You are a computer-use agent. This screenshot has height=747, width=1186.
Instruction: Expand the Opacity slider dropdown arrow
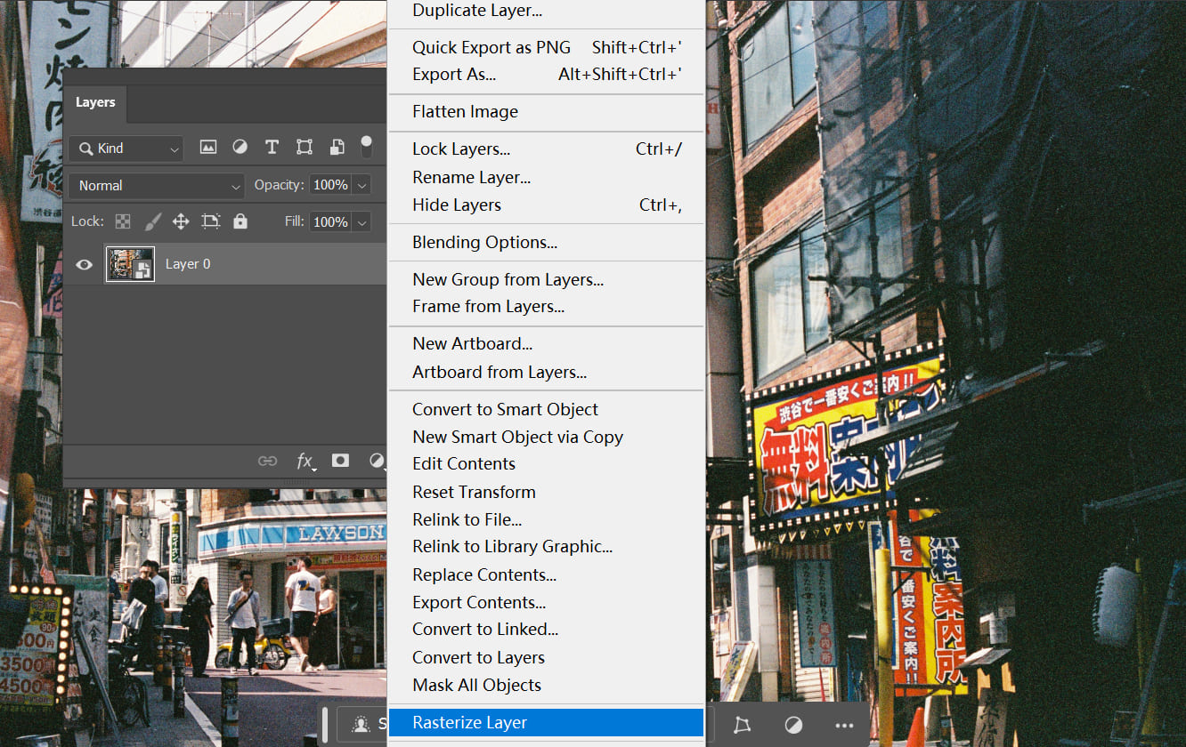pos(361,185)
